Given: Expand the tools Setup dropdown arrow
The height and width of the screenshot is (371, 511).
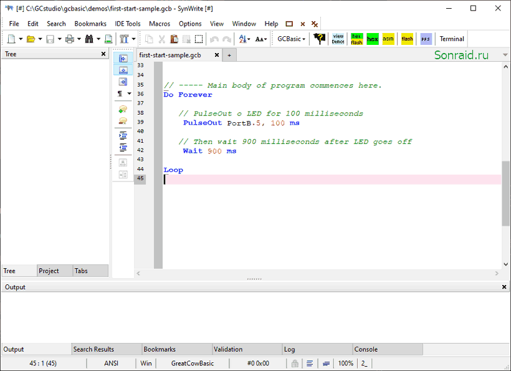Looking at the screenshot, I should coord(133,39).
